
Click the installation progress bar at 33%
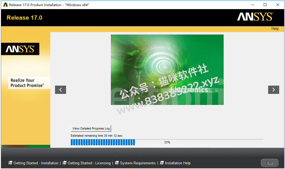[x=167, y=142]
